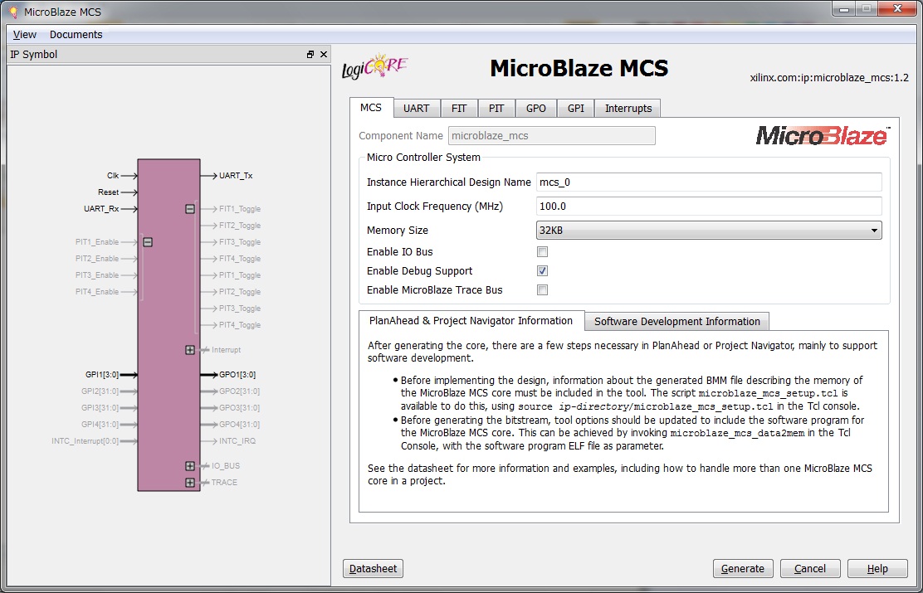Enable MicroBlaze Trace Bus checkbox

point(543,289)
